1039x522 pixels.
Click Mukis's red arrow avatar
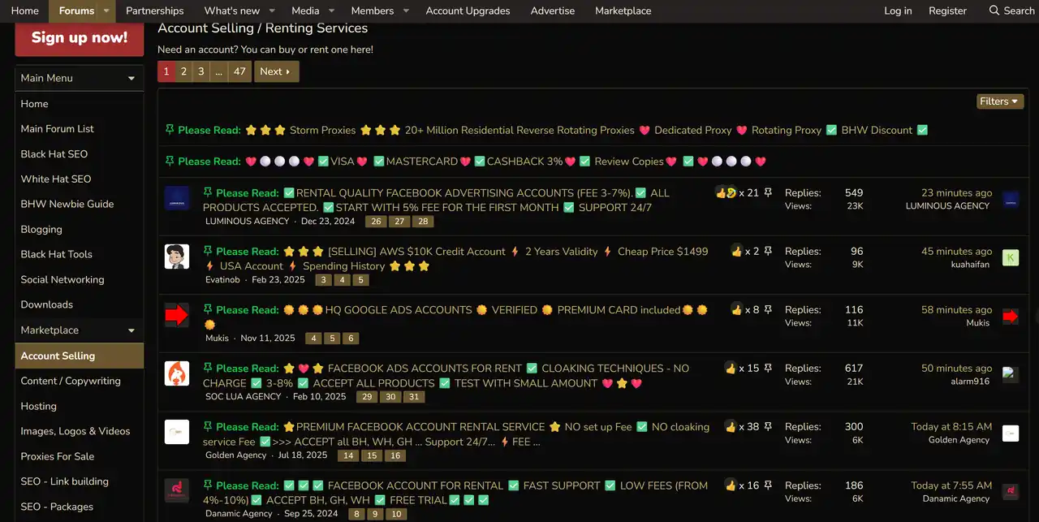coord(177,314)
